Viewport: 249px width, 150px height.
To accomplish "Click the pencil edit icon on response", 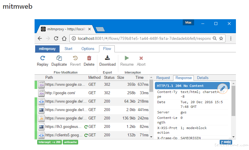I will tap(223, 88).
